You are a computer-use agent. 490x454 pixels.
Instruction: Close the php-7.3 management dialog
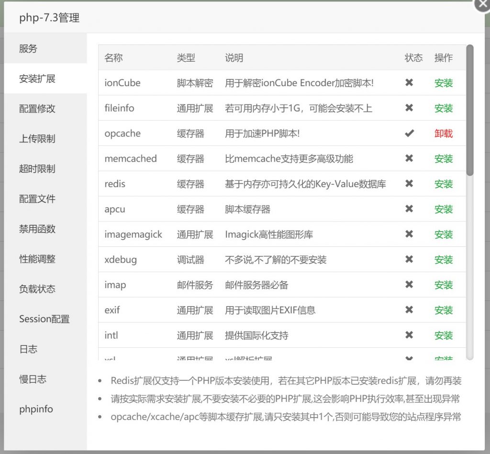tap(482, 5)
